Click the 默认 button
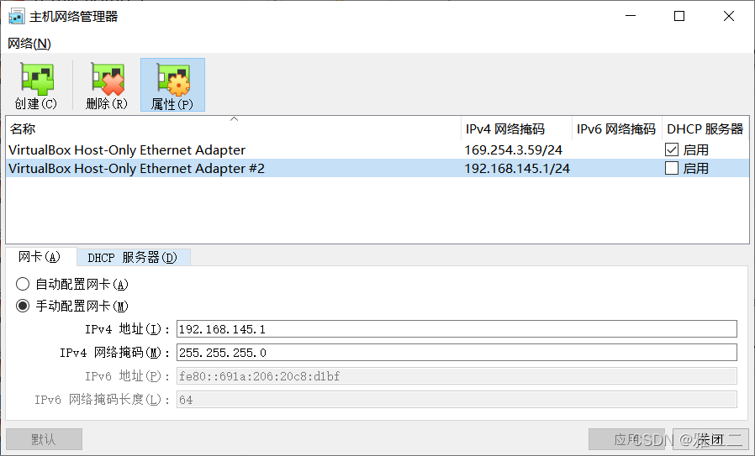The width and height of the screenshot is (755, 456). point(44,439)
